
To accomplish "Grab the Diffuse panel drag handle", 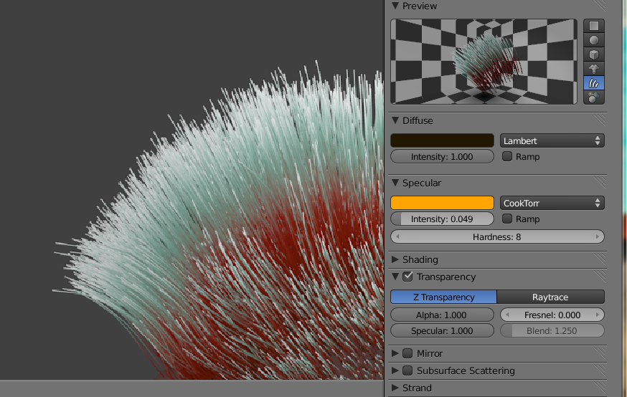I will click(x=600, y=120).
